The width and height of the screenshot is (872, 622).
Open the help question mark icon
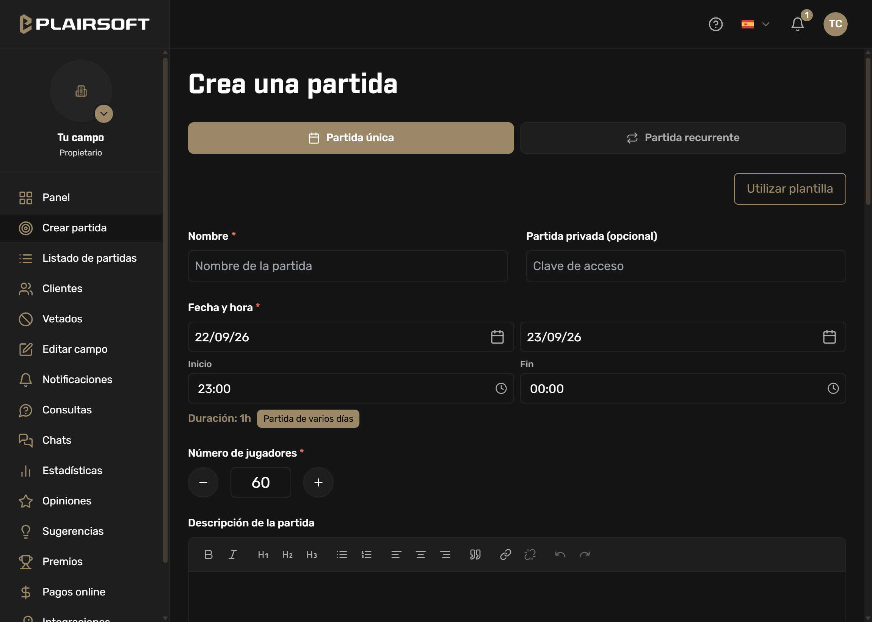click(715, 24)
